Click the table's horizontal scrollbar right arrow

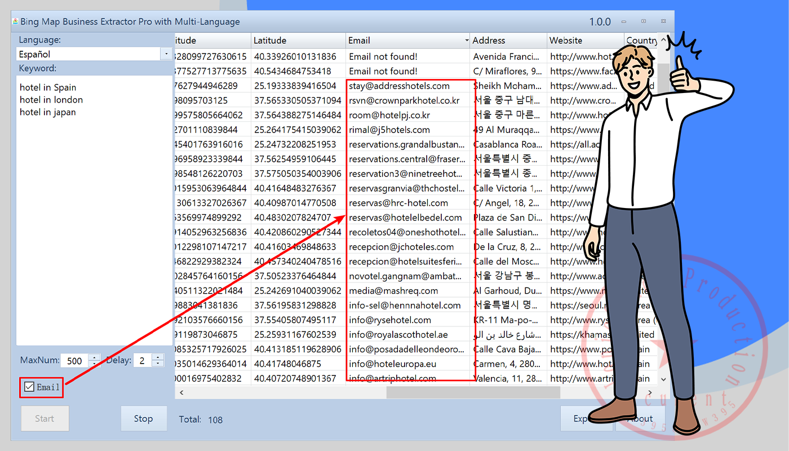coord(650,392)
